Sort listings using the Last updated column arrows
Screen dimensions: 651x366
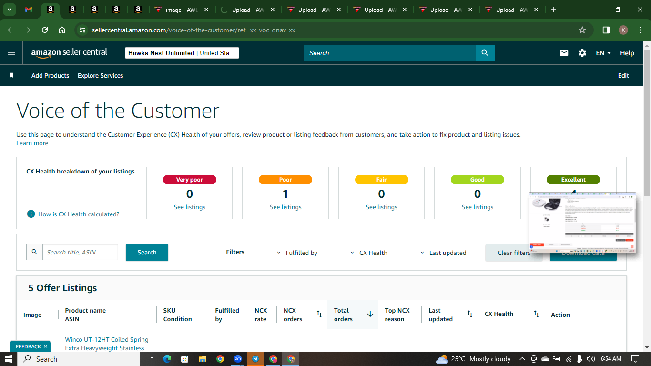pyautogui.click(x=470, y=314)
